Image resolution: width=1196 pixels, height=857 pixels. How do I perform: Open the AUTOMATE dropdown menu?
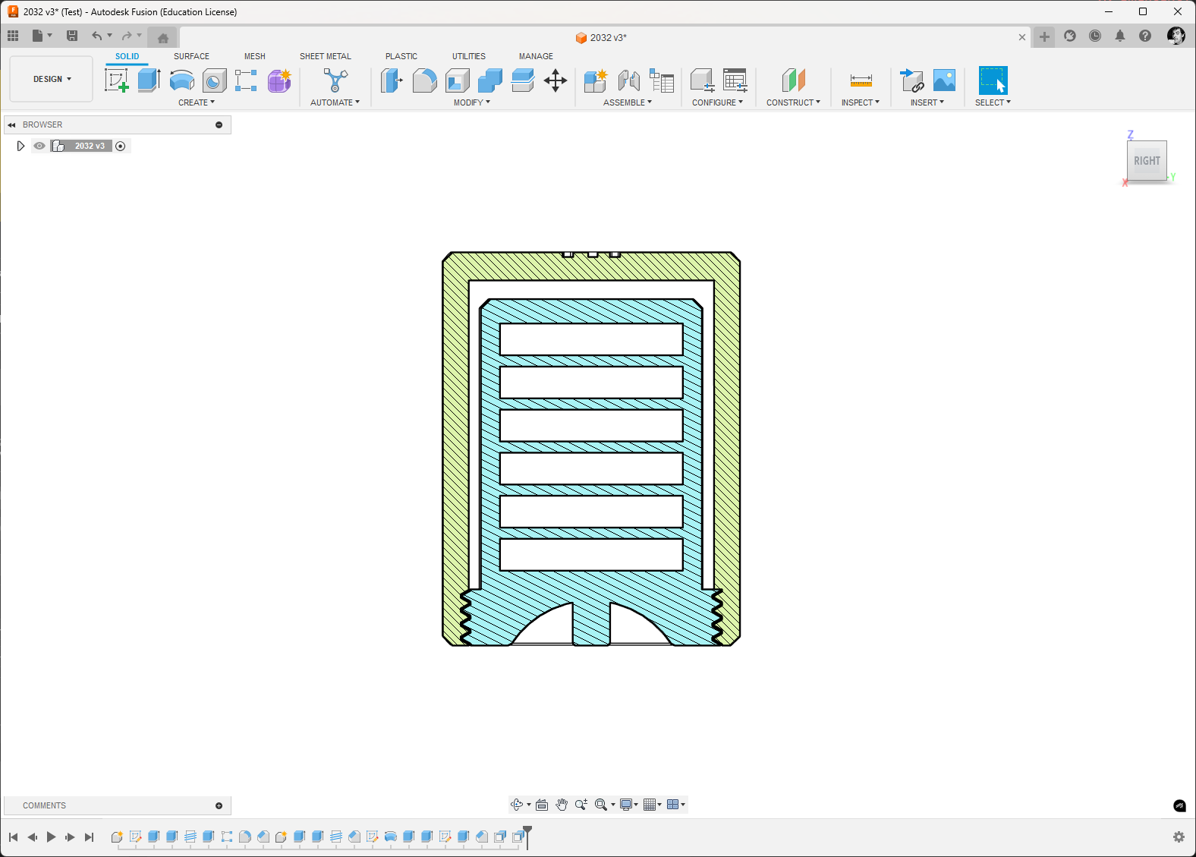click(x=335, y=102)
